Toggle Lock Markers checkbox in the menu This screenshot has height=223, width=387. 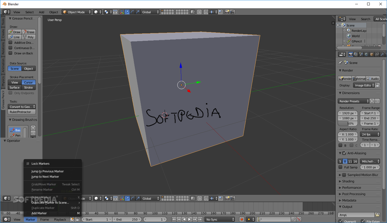point(28,163)
